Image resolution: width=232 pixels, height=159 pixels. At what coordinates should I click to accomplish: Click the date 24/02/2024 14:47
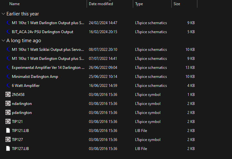[x=103, y=23]
